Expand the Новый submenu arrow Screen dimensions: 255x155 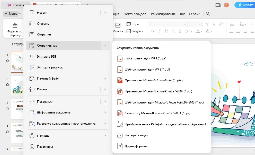pyautogui.click(x=105, y=13)
